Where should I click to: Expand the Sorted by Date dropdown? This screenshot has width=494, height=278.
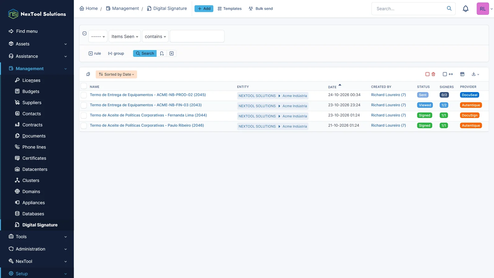tap(116, 74)
